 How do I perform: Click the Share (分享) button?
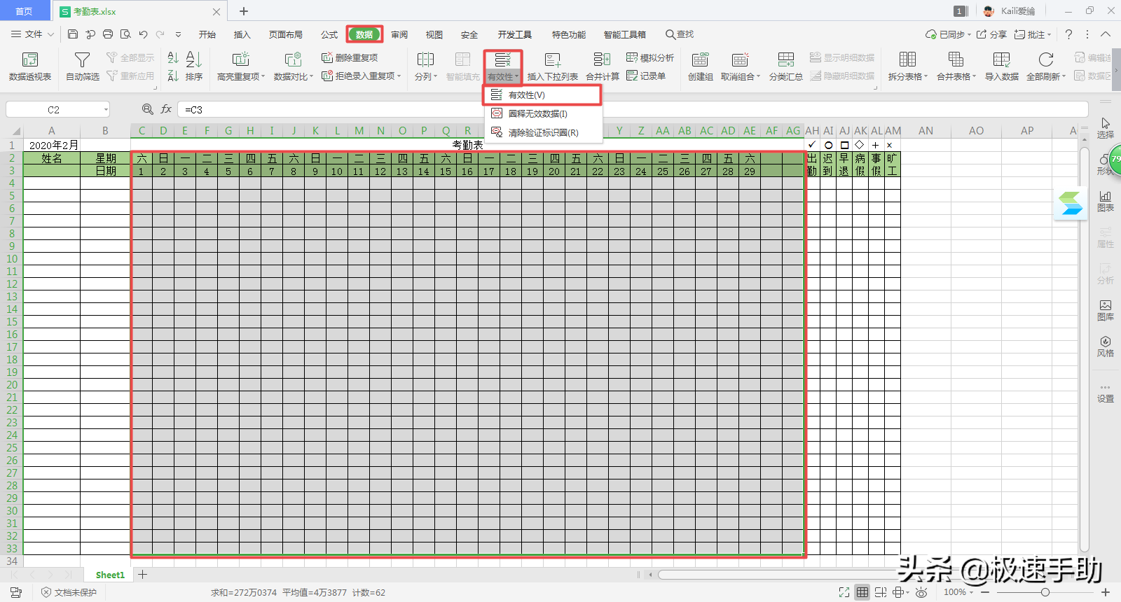tap(991, 34)
